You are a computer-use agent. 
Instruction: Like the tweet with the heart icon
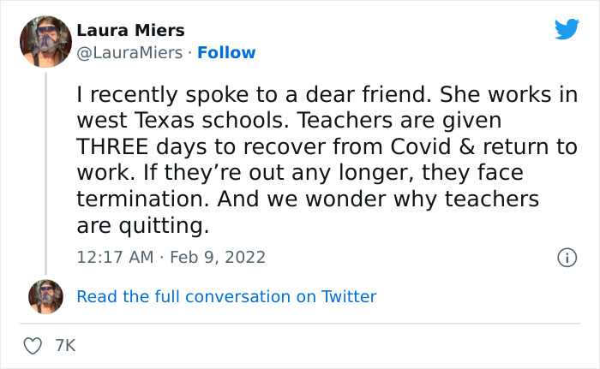[x=33, y=345]
